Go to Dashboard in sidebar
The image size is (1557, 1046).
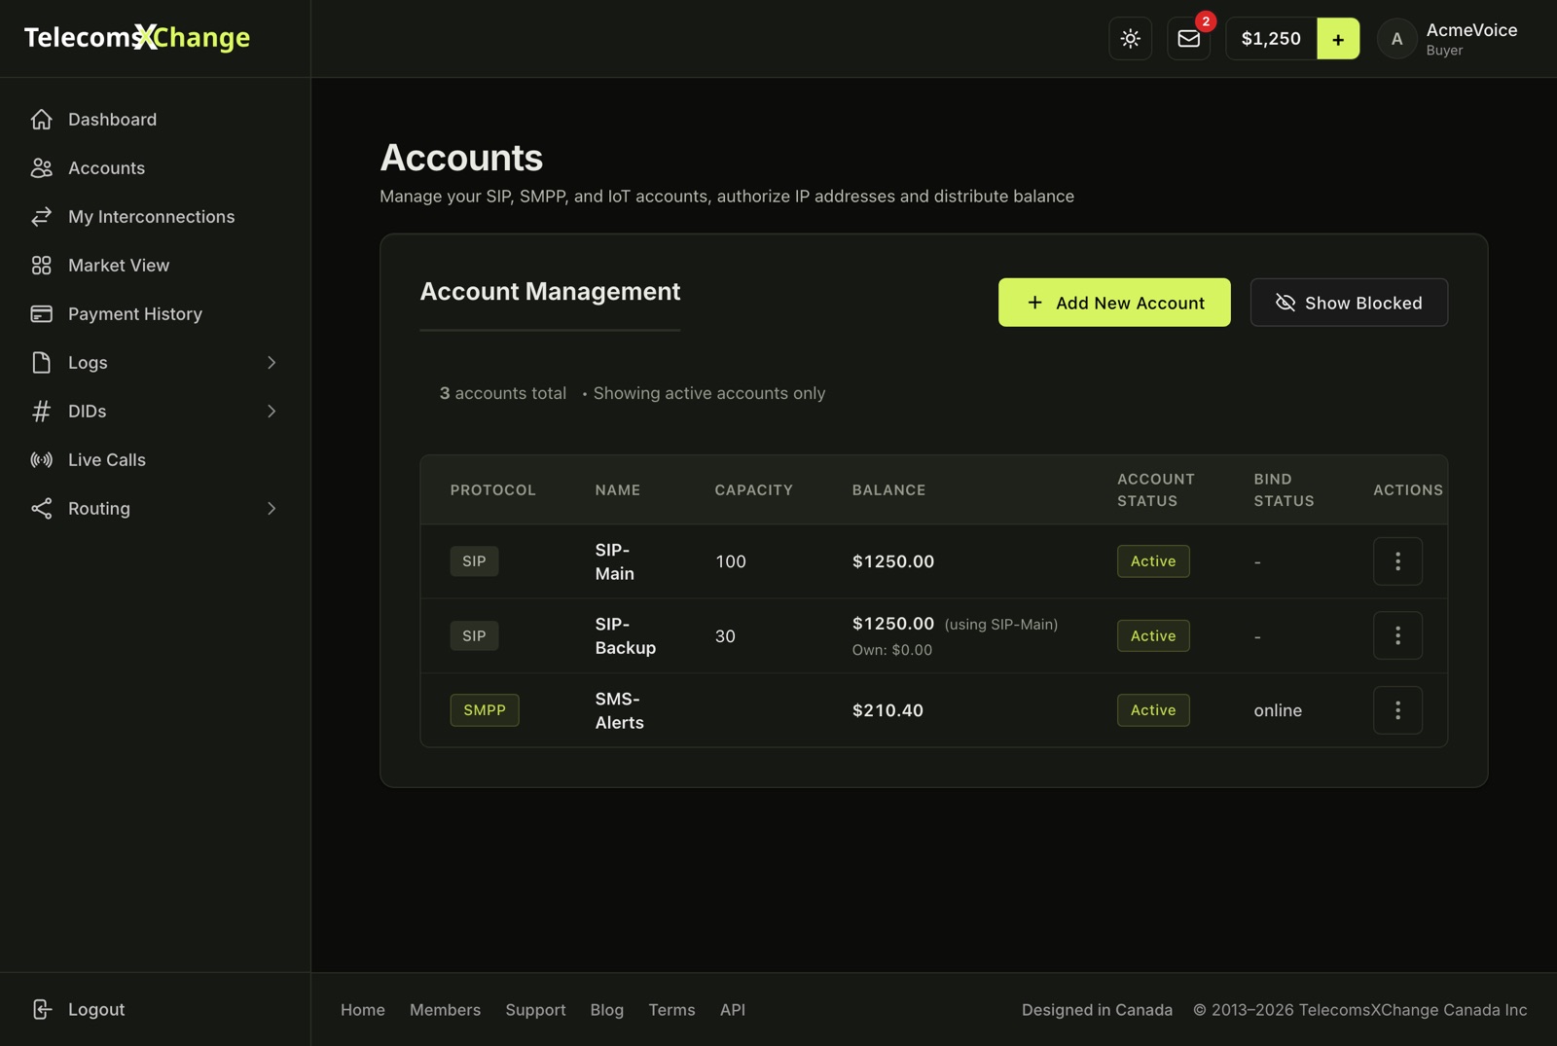coord(155,120)
